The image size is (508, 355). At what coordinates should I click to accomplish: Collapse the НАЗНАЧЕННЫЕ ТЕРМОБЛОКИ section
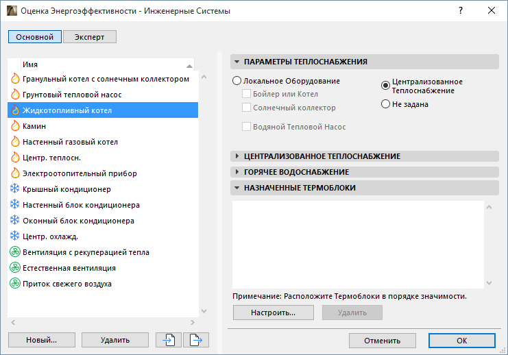(x=365, y=188)
